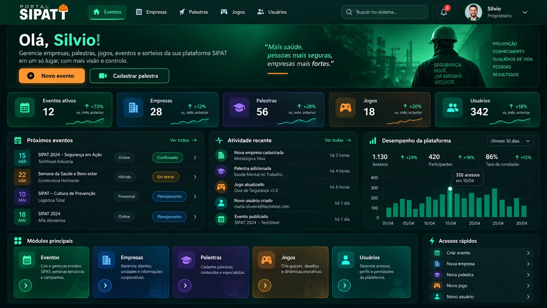Click the Eventos module calendar icon
The image size is (547, 308).
tap(27, 260)
